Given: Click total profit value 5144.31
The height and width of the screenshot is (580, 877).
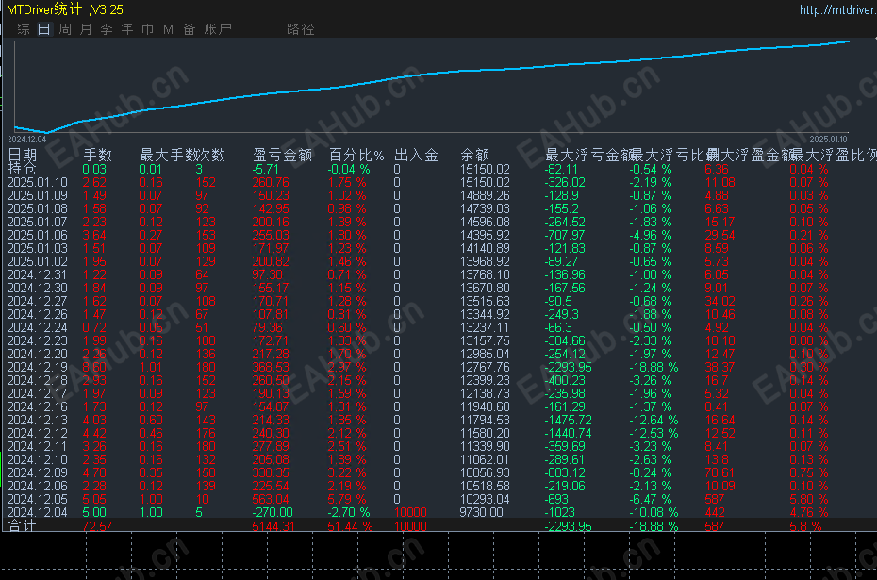Looking at the screenshot, I should 273,526.
